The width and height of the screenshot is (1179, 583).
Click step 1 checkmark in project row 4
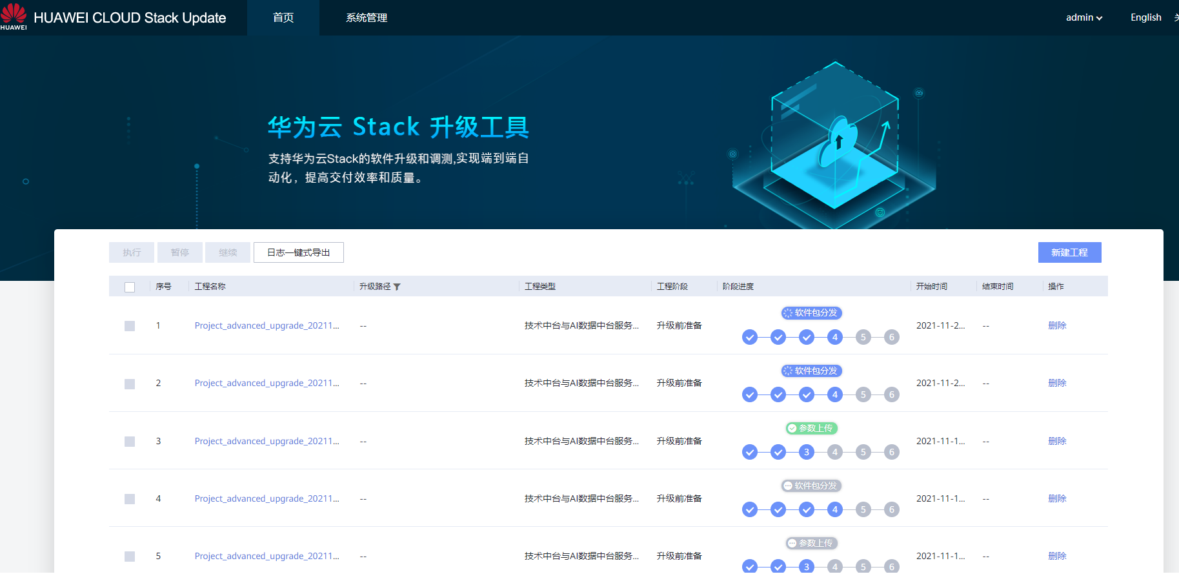(x=750, y=509)
